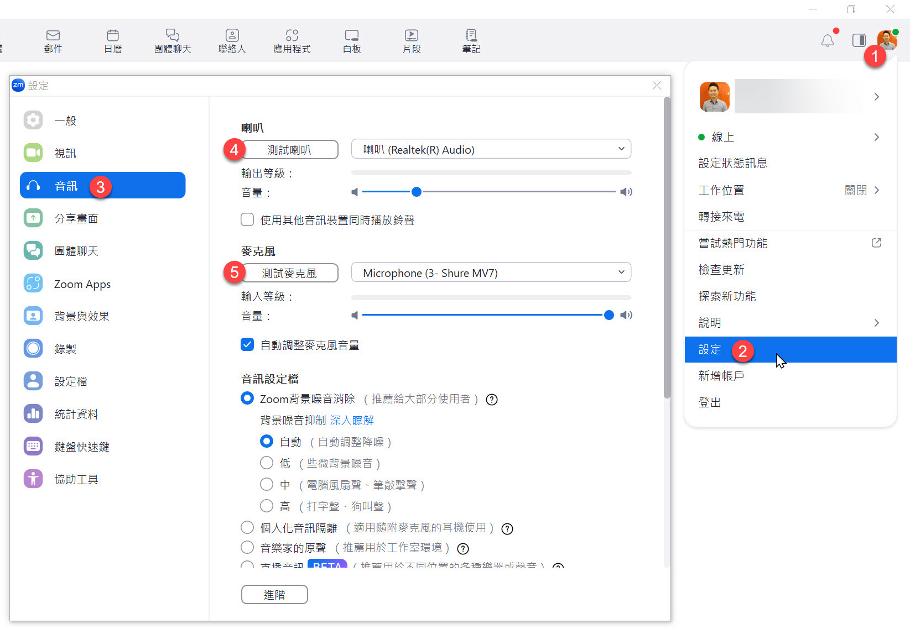The height and width of the screenshot is (629, 910).
Task: Open the 日曆 calendar icon
Action: click(112, 40)
